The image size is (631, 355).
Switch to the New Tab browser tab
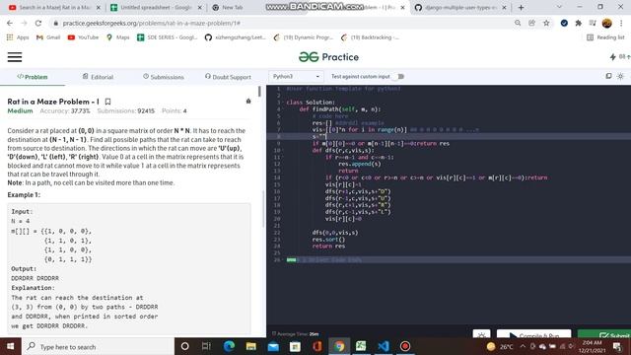pyautogui.click(x=233, y=7)
